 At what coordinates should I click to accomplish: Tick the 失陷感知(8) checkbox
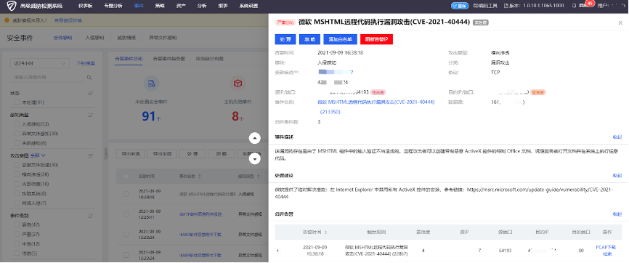coord(17,143)
